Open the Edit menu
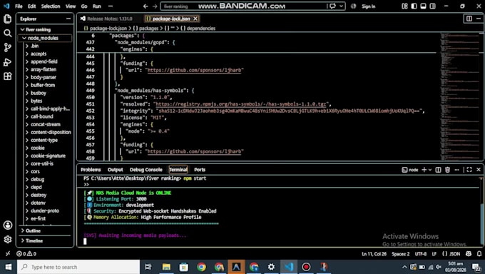The image size is (485, 274). [31, 6]
